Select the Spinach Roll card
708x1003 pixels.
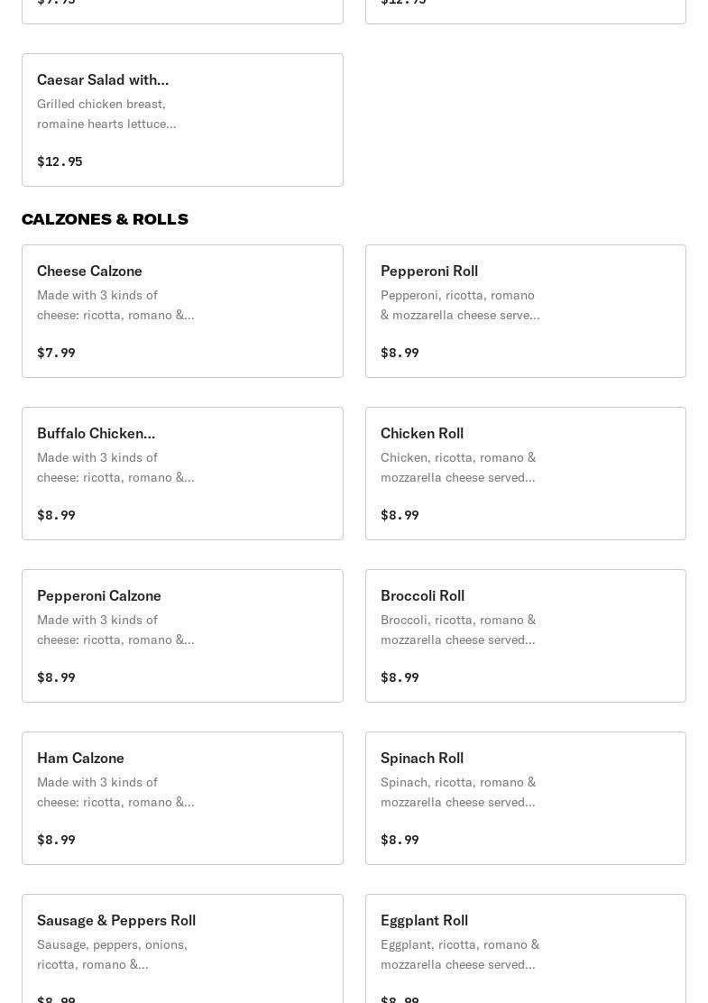525,798
